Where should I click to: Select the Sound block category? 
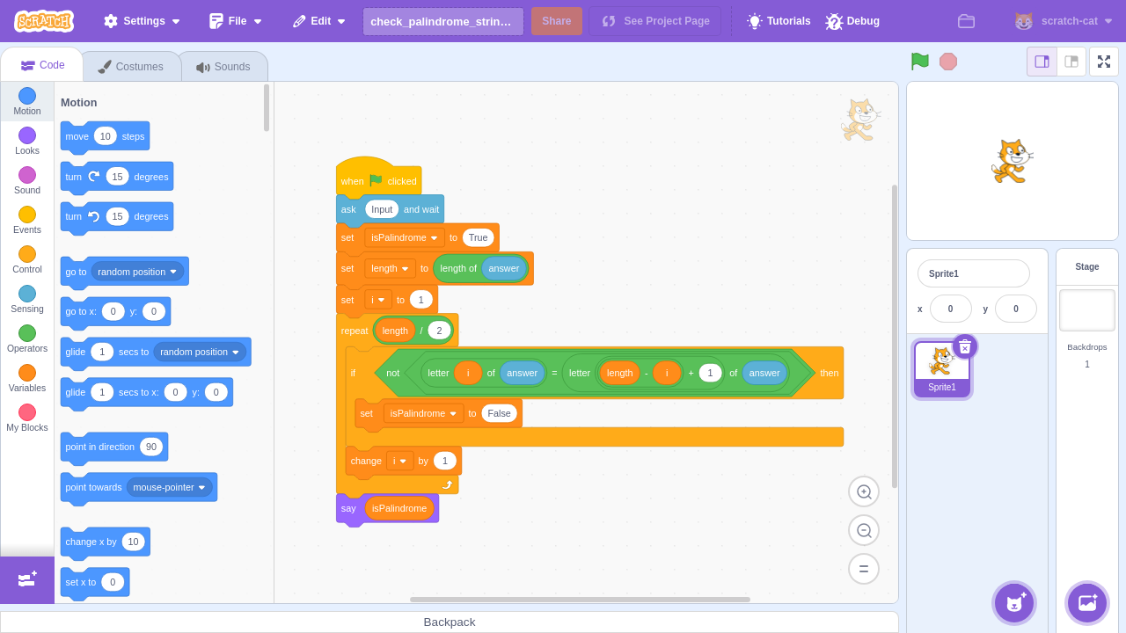(x=27, y=180)
